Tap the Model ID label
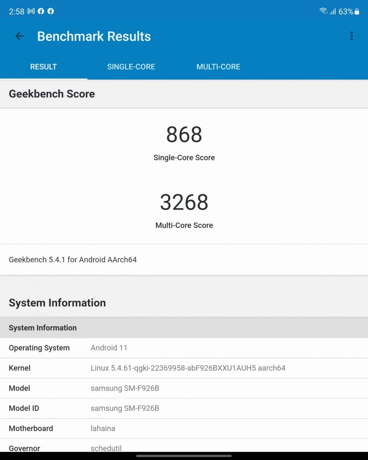The width and height of the screenshot is (368, 460). pos(24,408)
